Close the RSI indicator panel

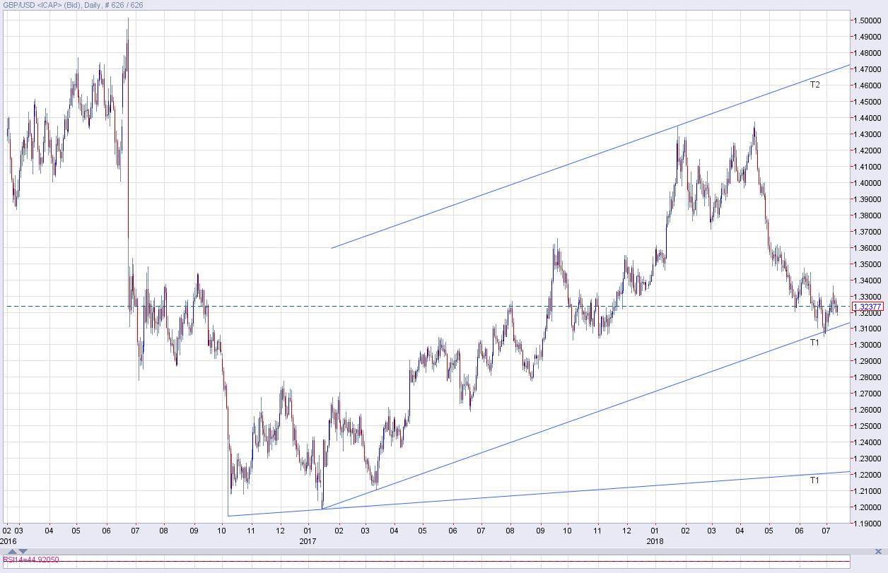(x=879, y=551)
